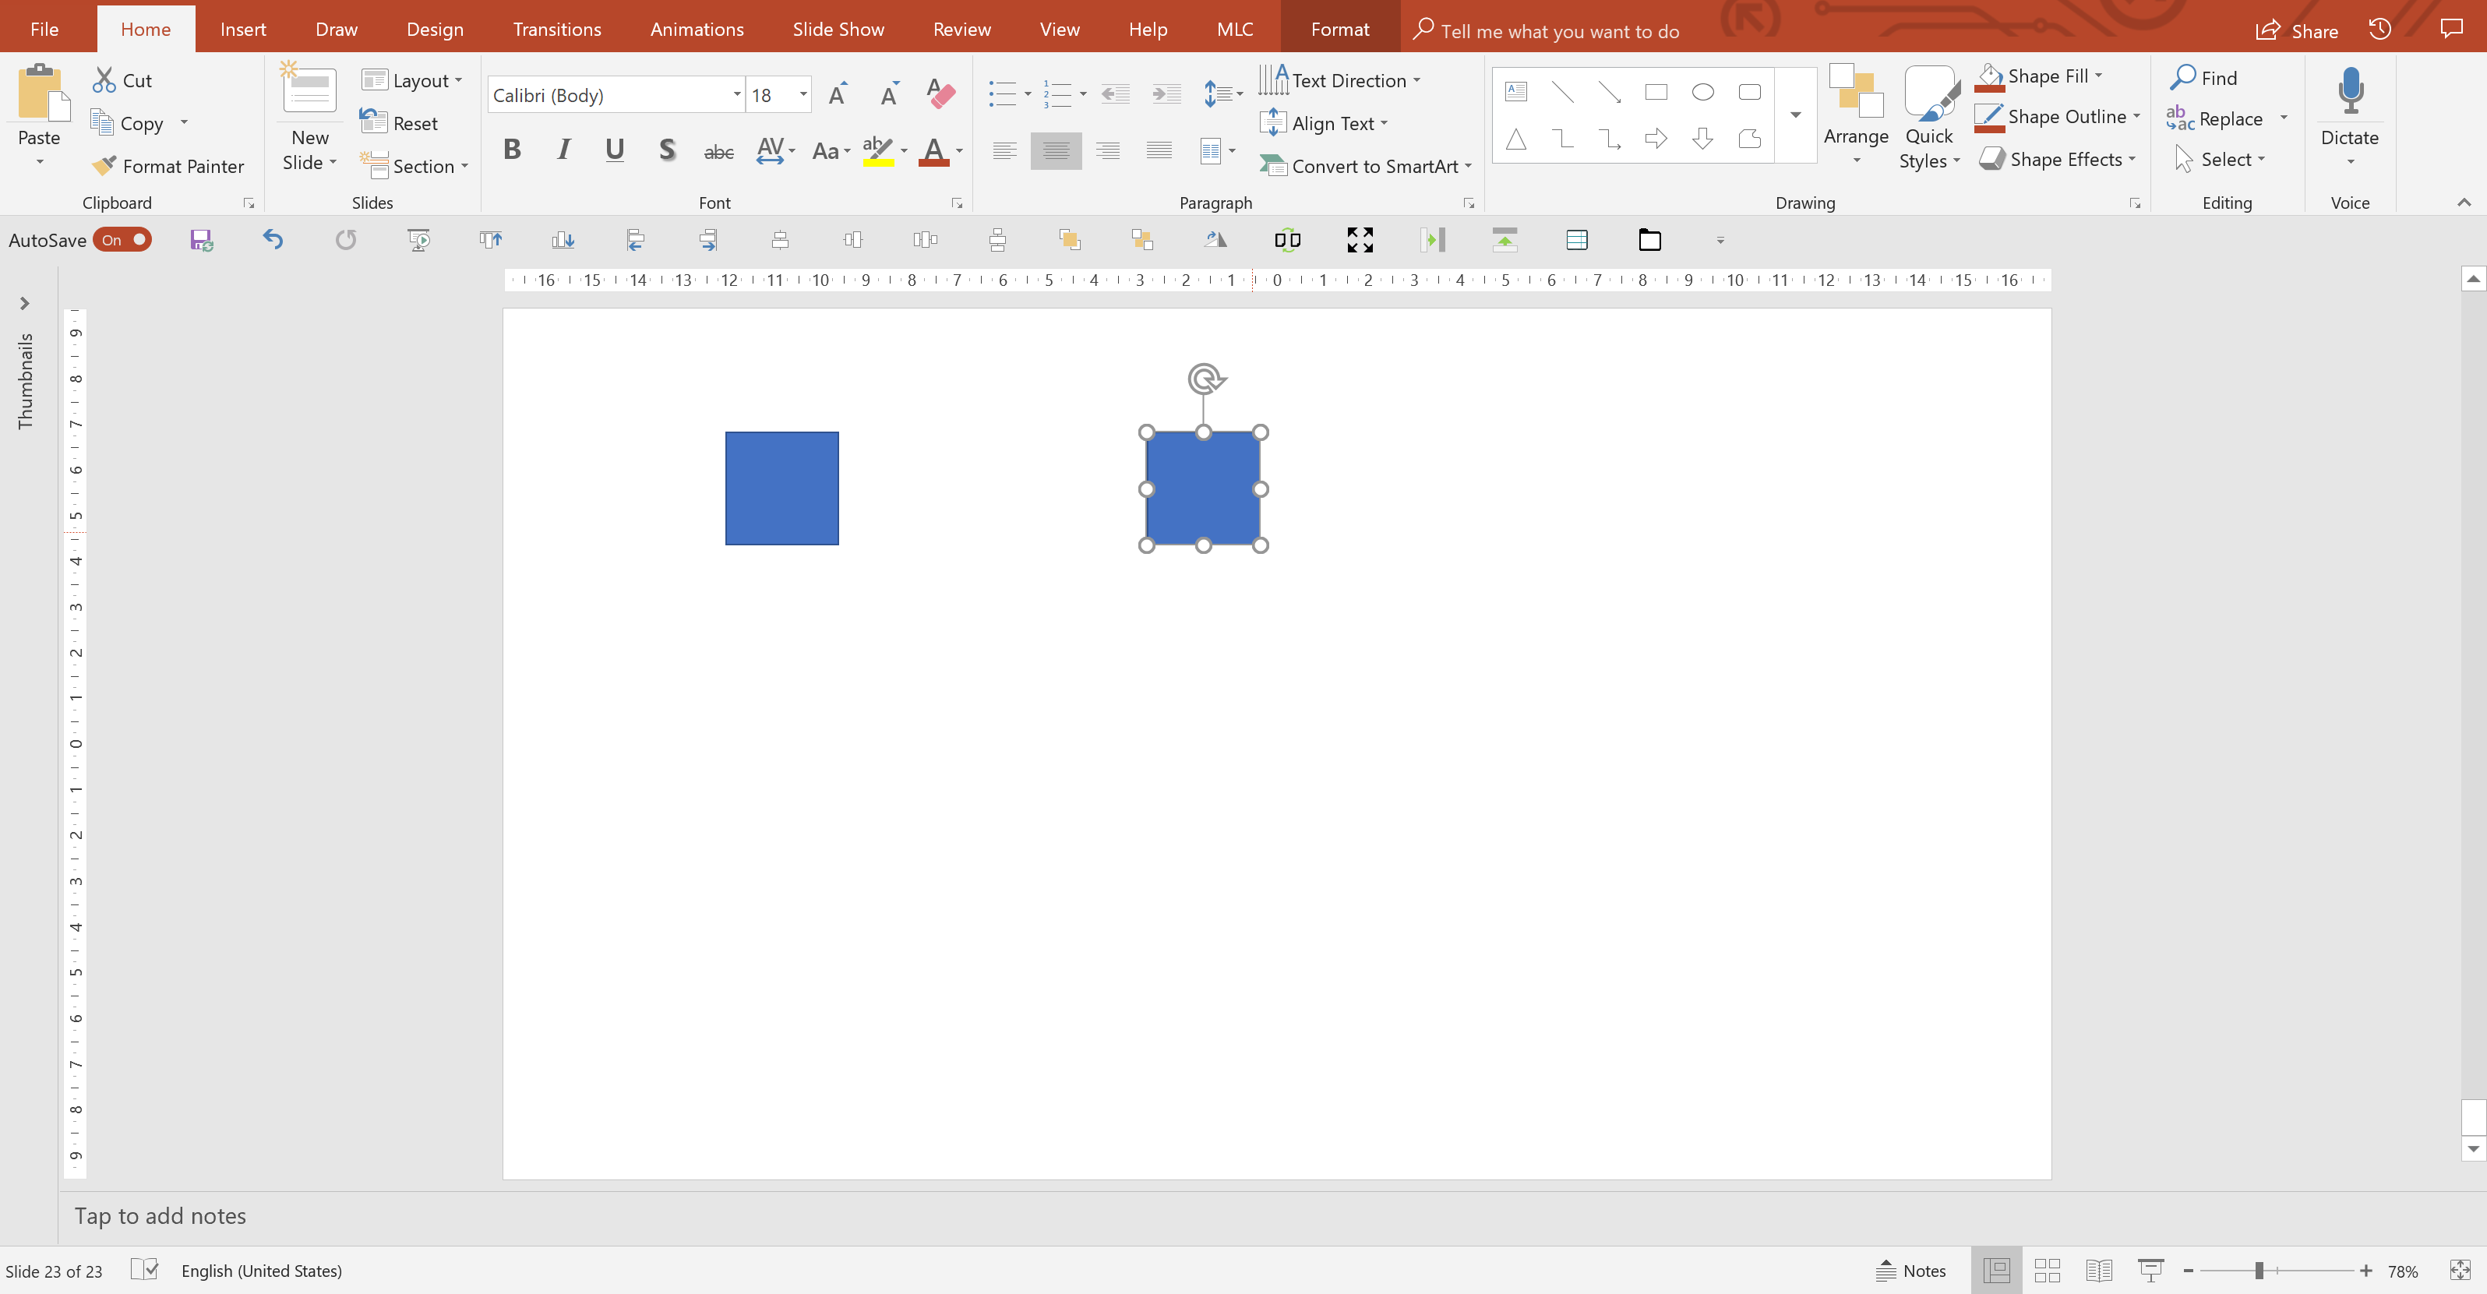Viewport: 2487px width, 1294px height.
Task: Open the File menu
Action: [x=44, y=29]
